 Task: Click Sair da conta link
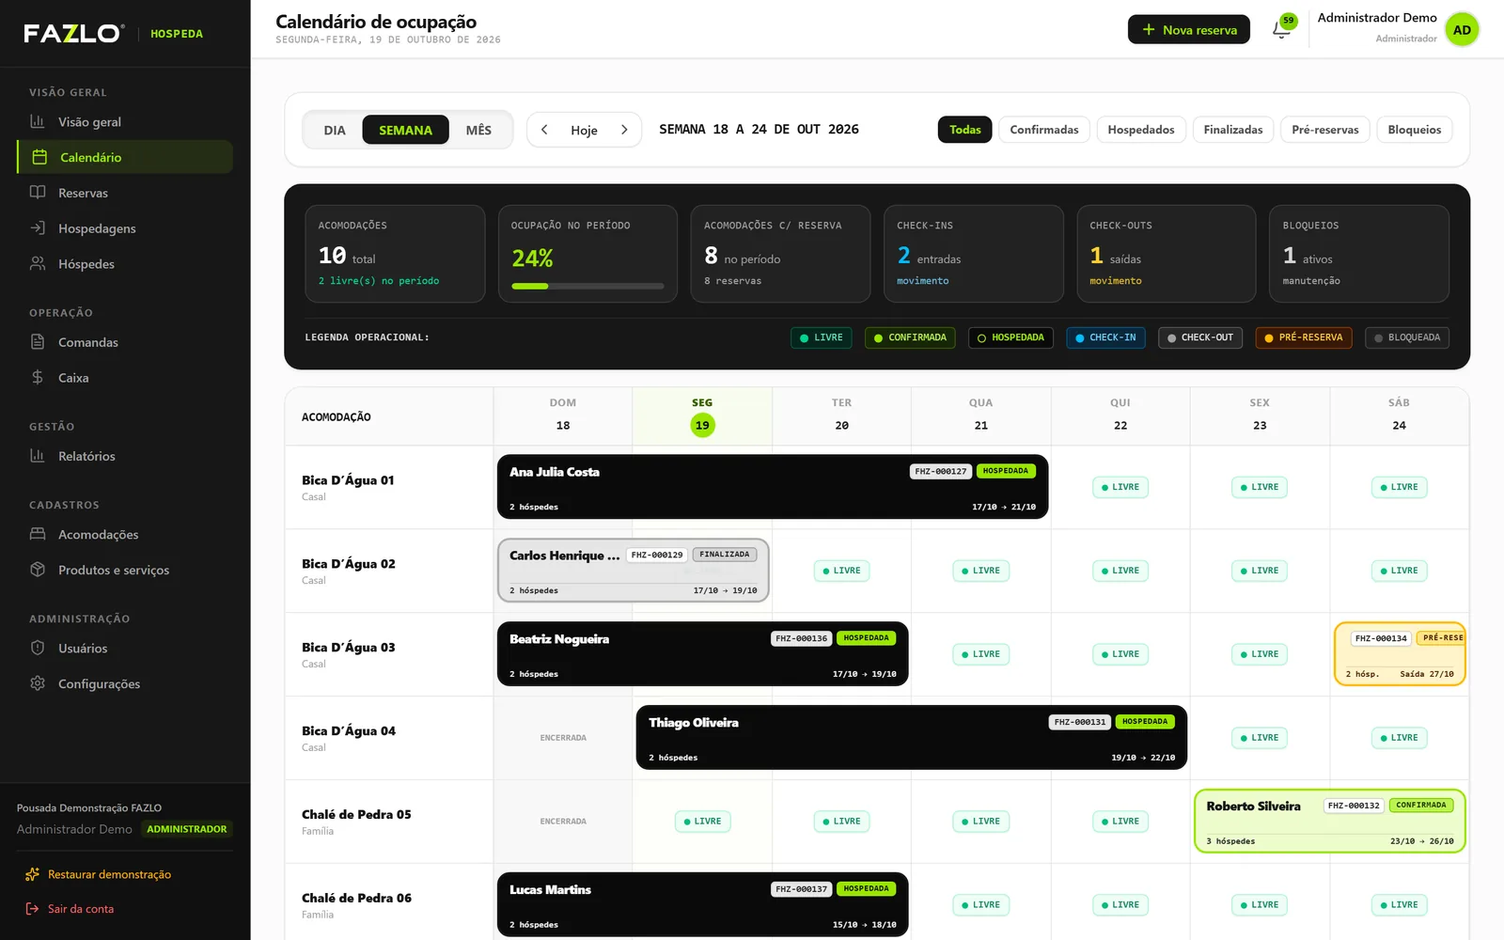click(81, 909)
